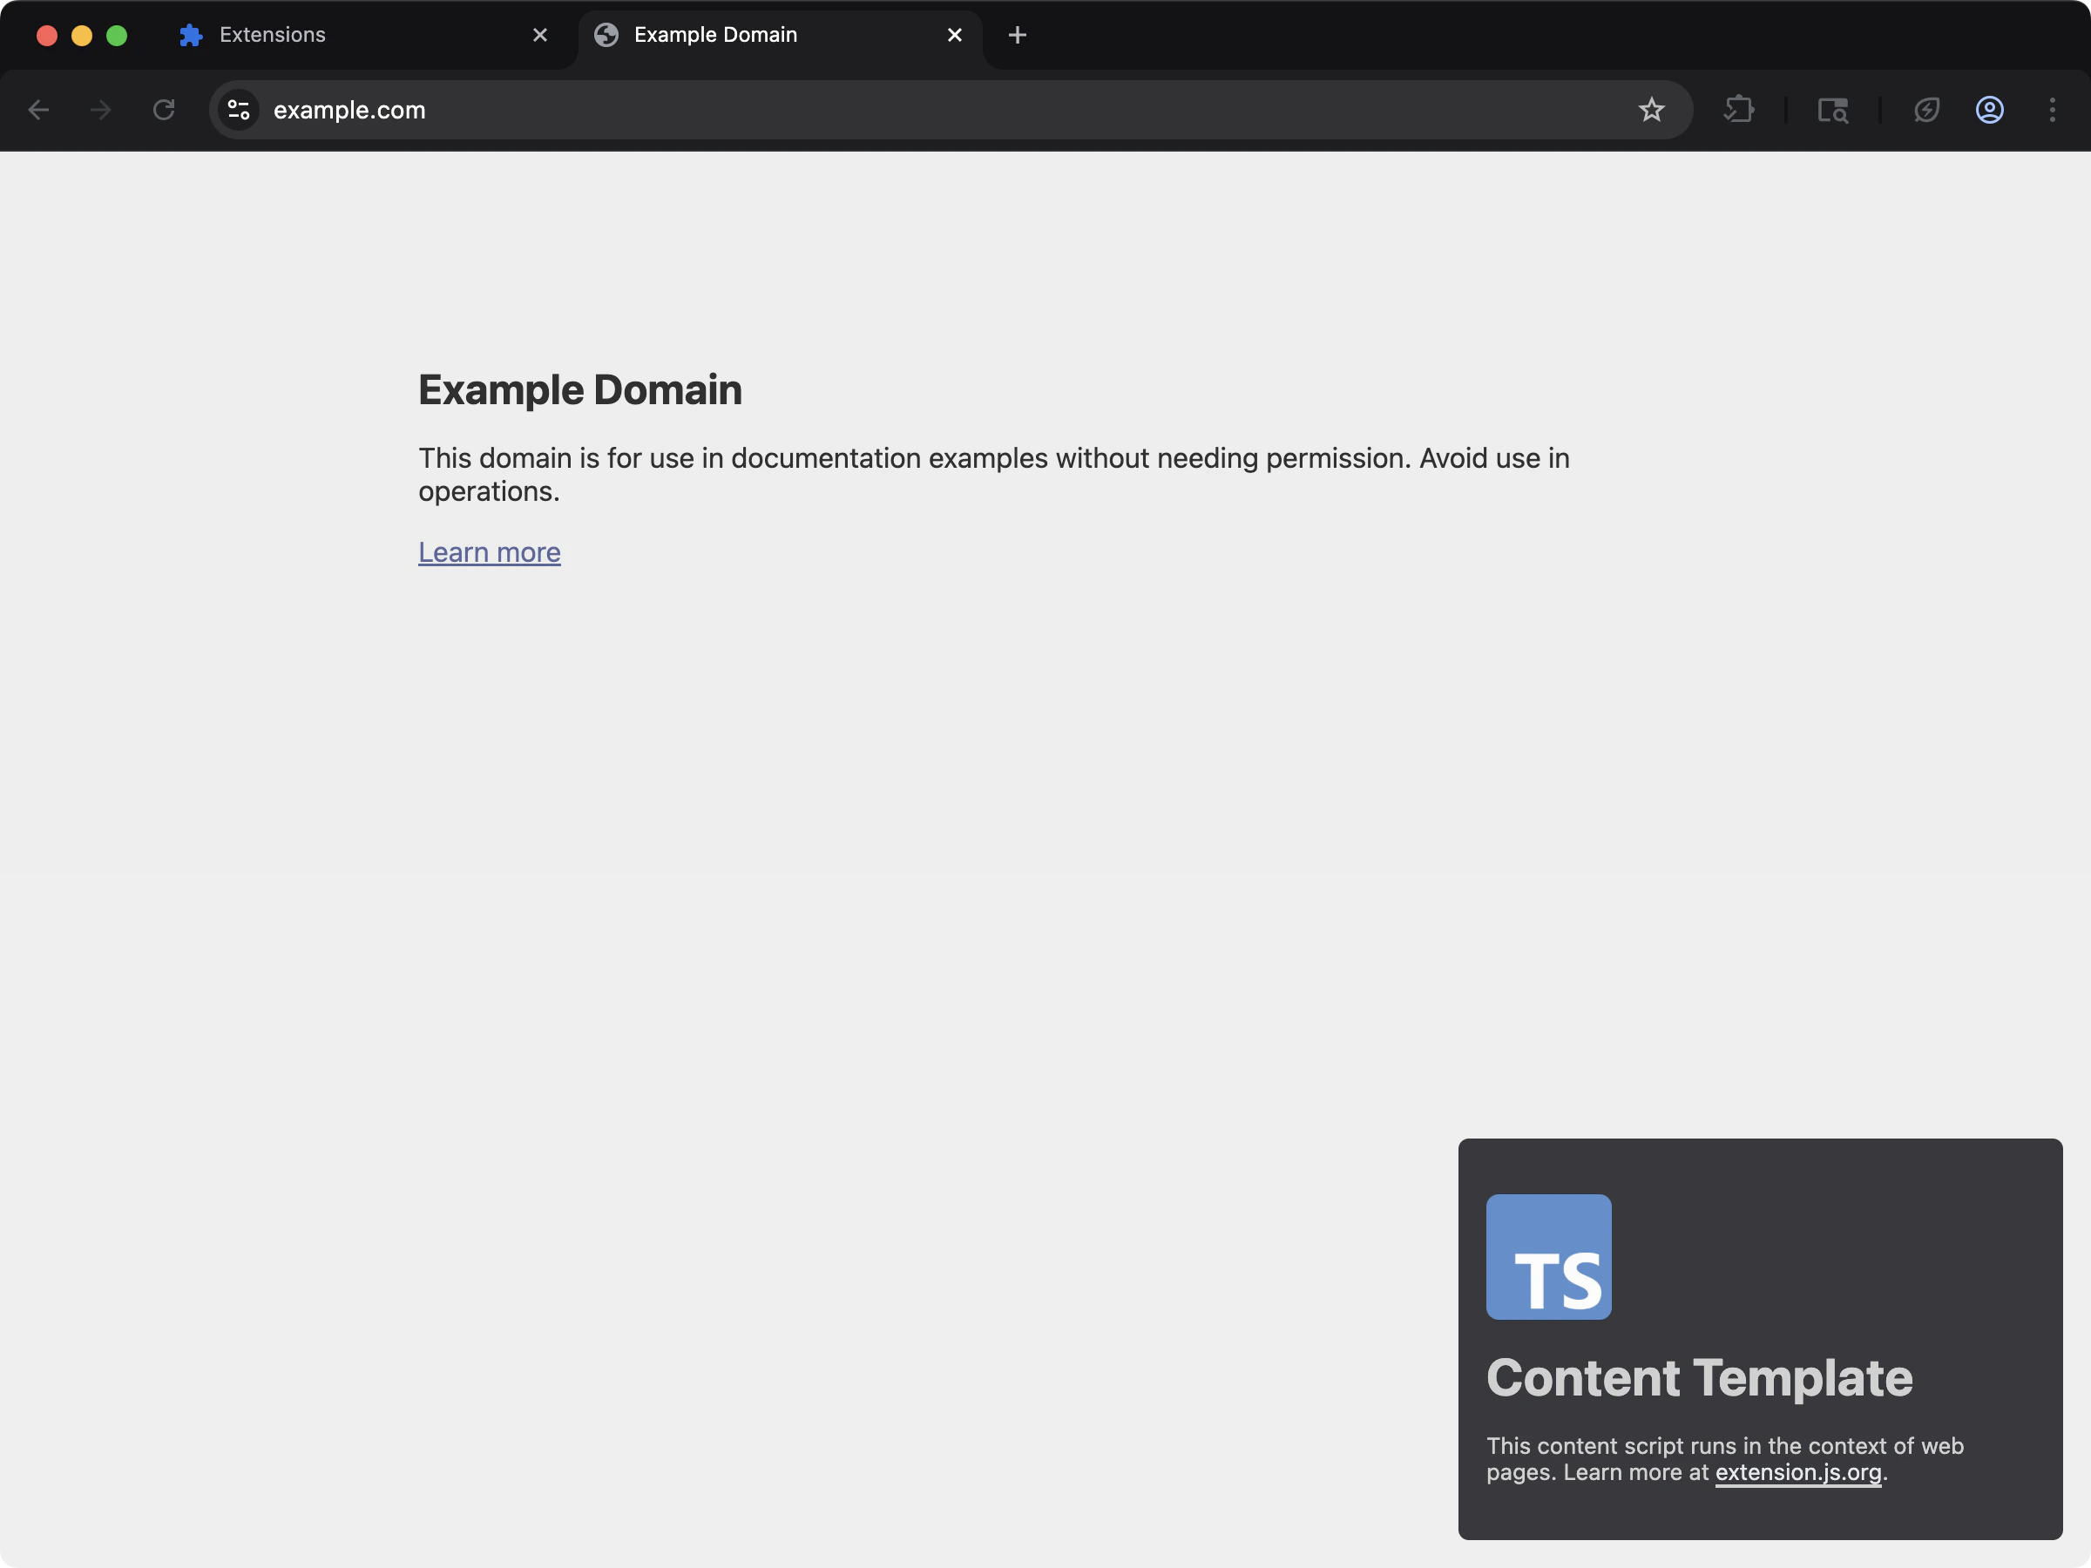Close the Example Domain tab
Image resolution: width=2091 pixels, height=1568 pixels.
[x=954, y=34]
